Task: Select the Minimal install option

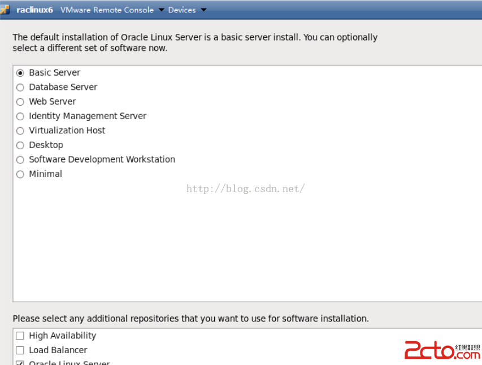Action: (20, 174)
